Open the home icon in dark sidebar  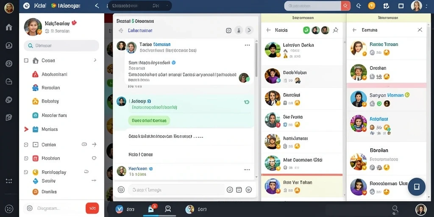(x=9, y=27)
